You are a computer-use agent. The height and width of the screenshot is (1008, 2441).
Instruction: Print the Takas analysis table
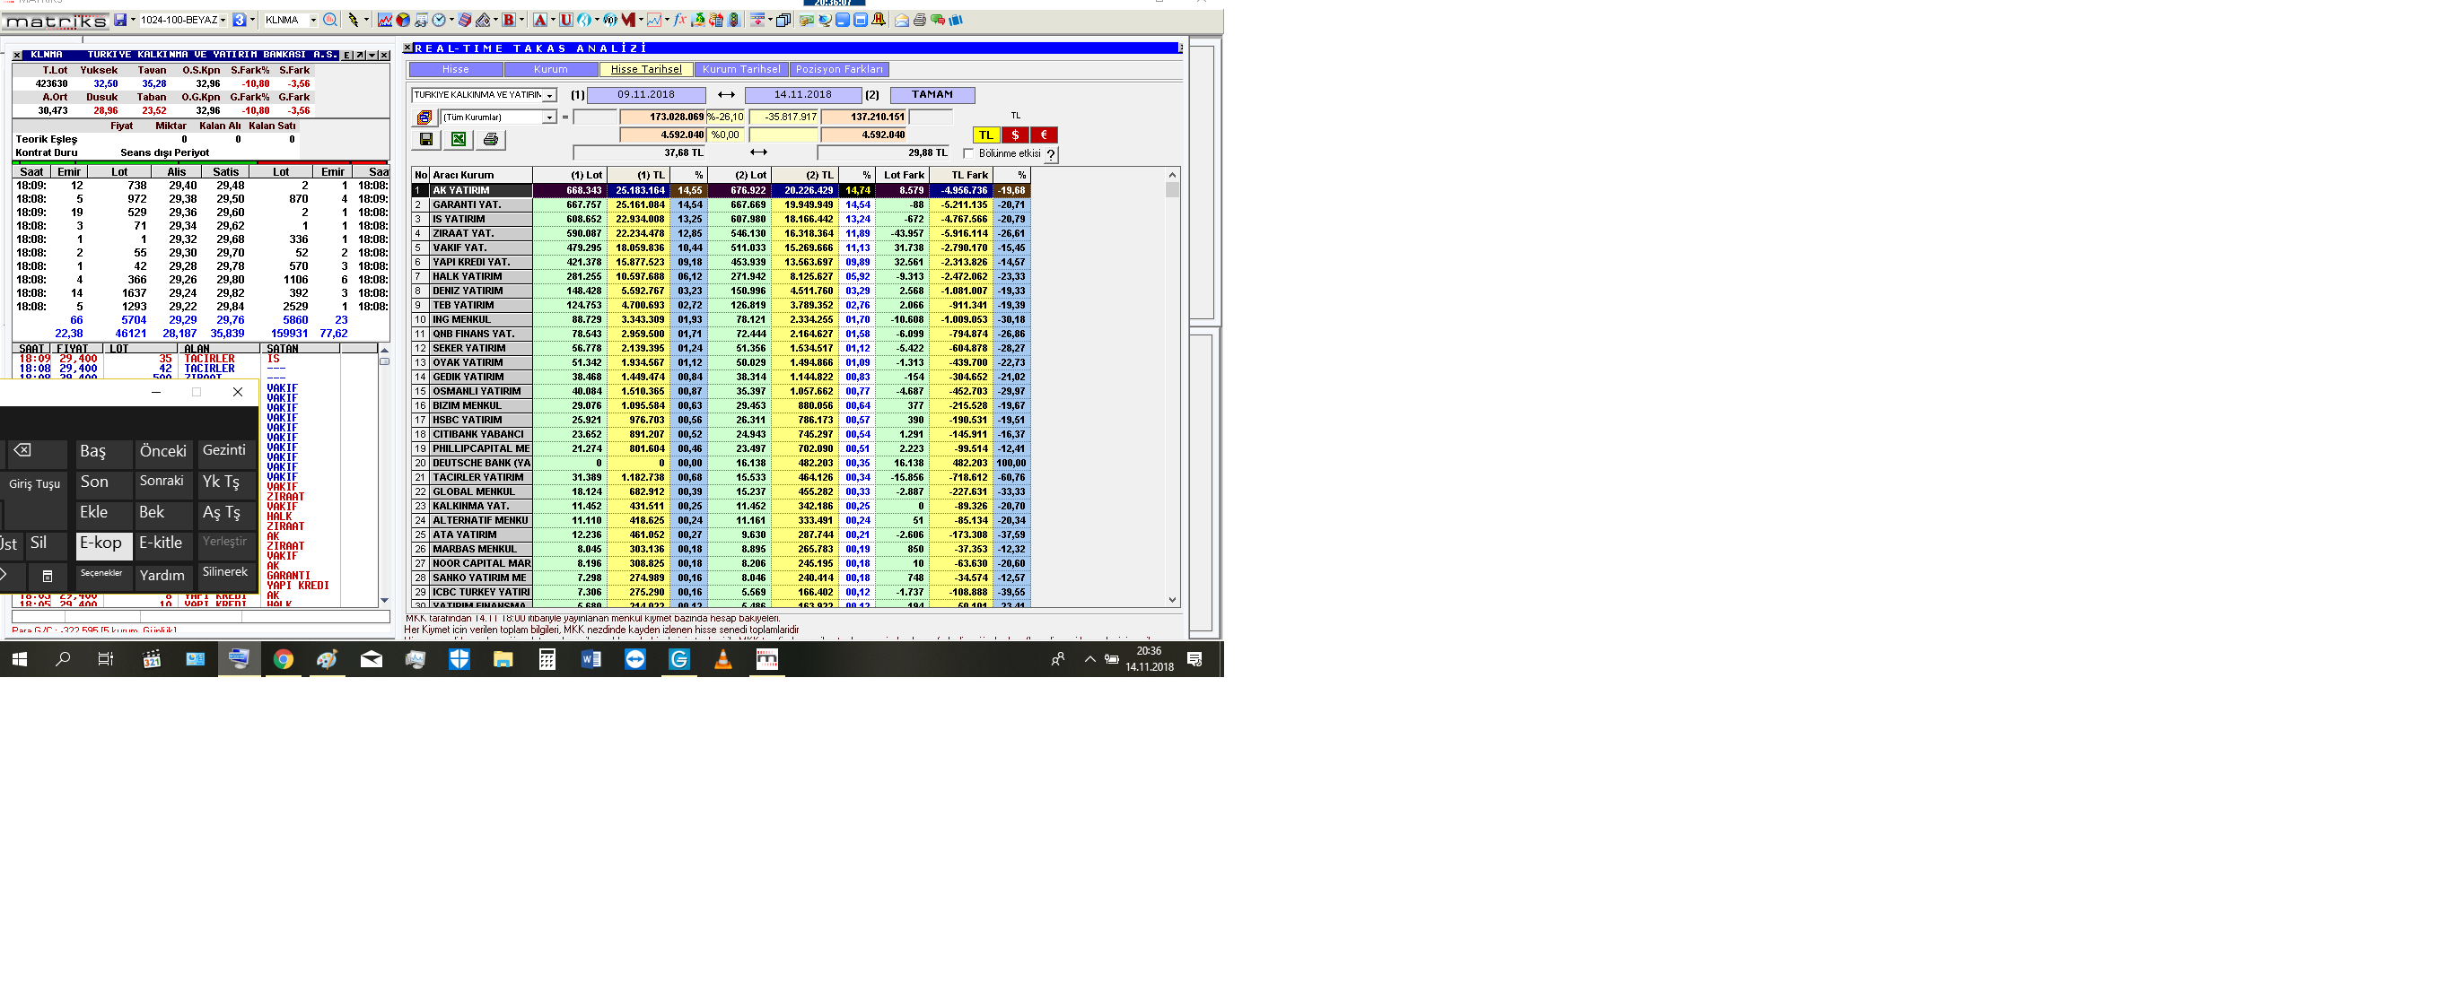tap(490, 139)
